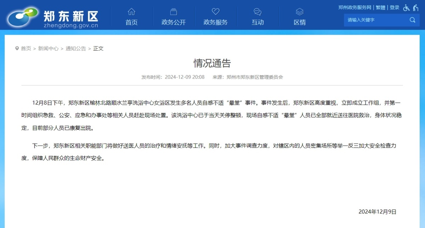
Task: Click the 区情 layers icon
Action: (x=300, y=11)
